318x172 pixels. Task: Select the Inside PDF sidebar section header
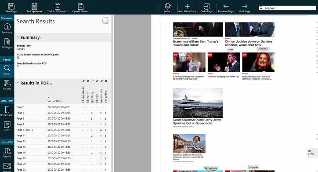7,143
